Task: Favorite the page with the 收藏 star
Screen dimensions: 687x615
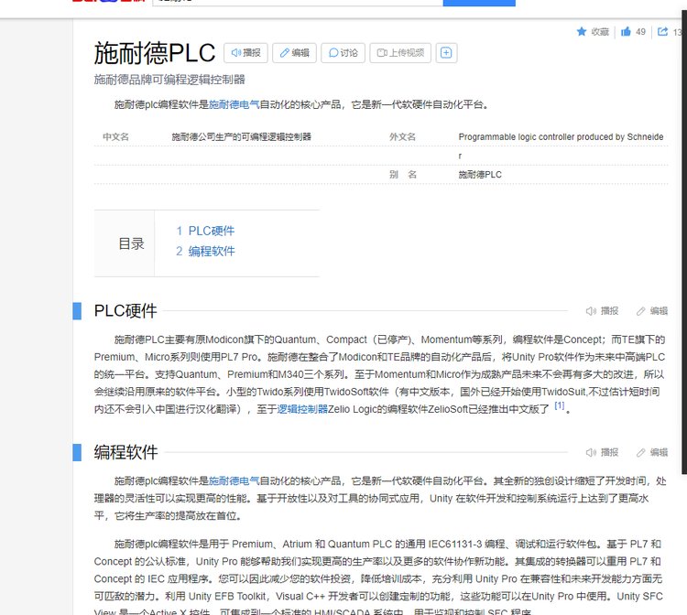Action: pyautogui.click(x=593, y=32)
